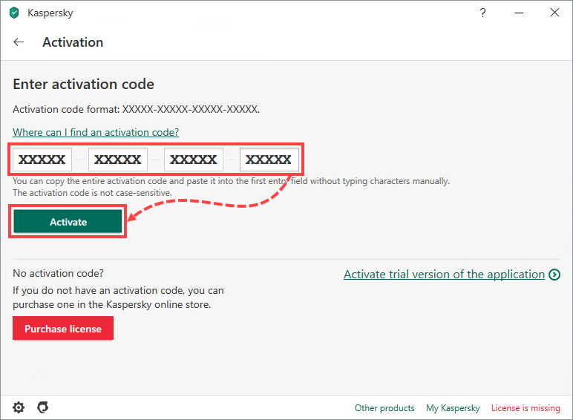
Task: Click the Activation page heading
Action: tap(73, 42)
